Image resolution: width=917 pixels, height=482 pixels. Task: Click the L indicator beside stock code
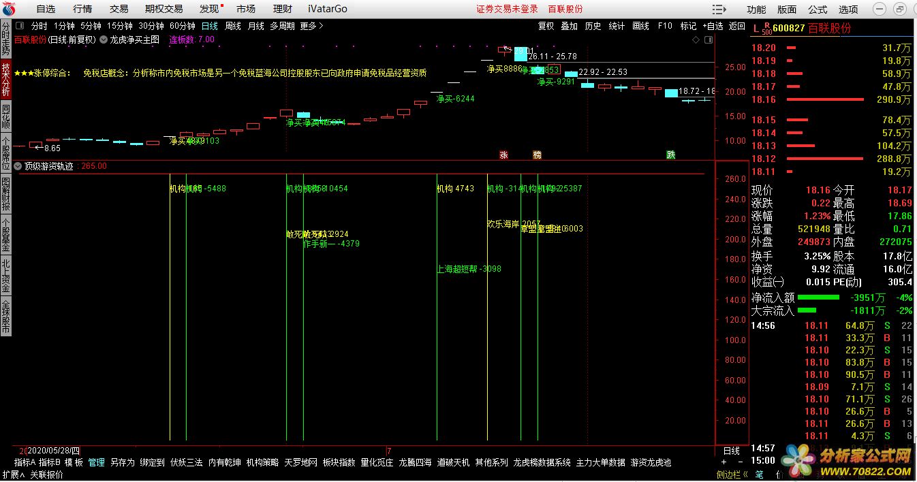pyautogui.click(x=755, y=28)
